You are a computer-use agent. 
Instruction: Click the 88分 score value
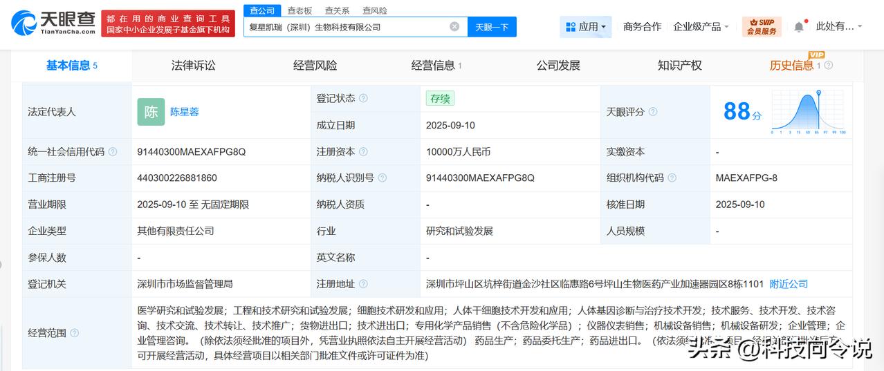(742, 111)
